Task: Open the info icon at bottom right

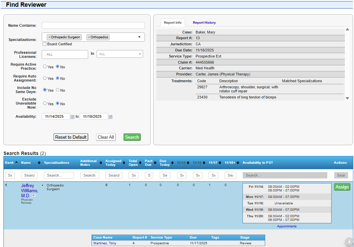Action: click(x=349, y=242)
